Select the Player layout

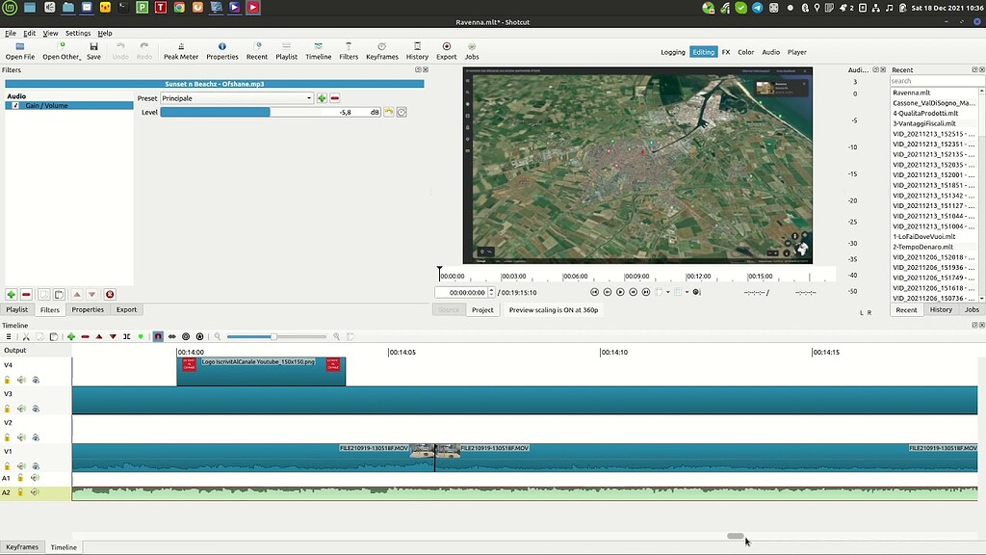click(796, 52)
